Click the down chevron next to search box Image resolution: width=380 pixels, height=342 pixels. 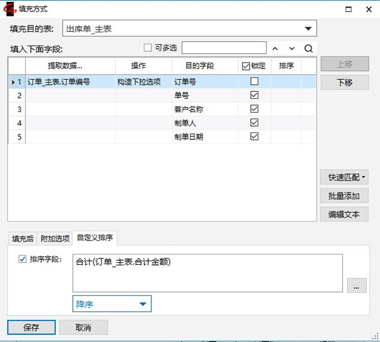pos(292,48)
